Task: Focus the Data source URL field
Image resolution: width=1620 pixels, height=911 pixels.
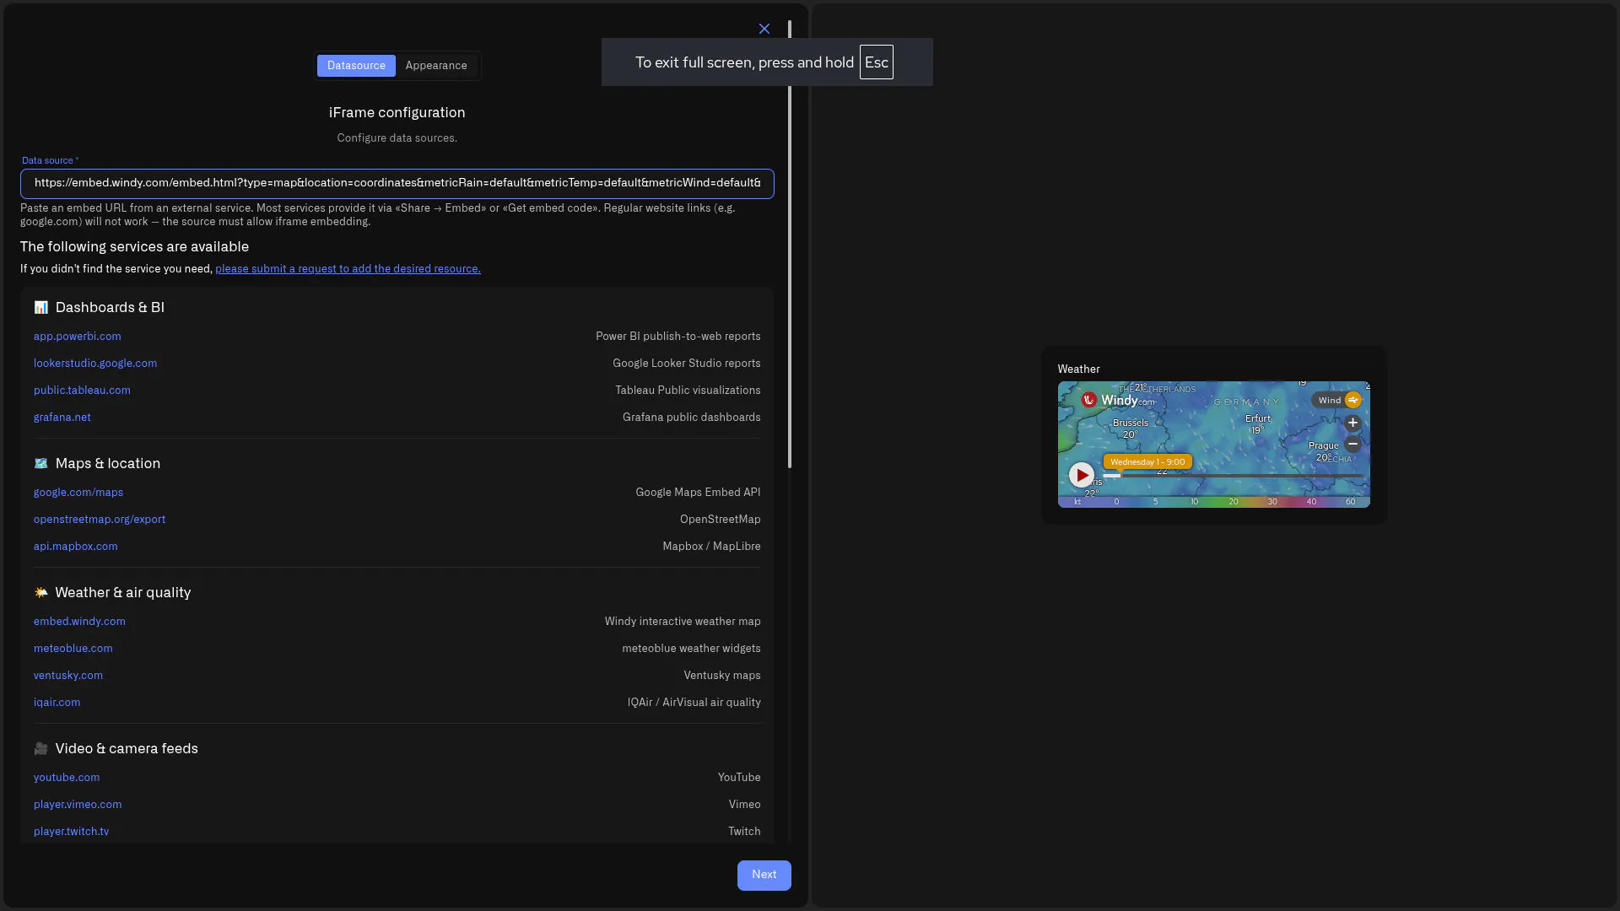Action: (x=397, y=183)
